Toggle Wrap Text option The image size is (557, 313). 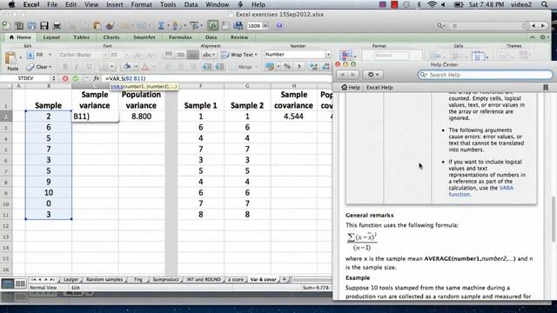pyautogui.click(x=239, y=55)
